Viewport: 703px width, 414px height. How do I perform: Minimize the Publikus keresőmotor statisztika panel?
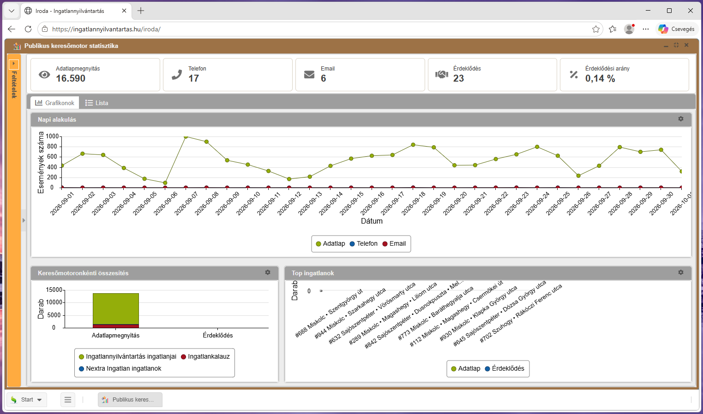(666, 46)
